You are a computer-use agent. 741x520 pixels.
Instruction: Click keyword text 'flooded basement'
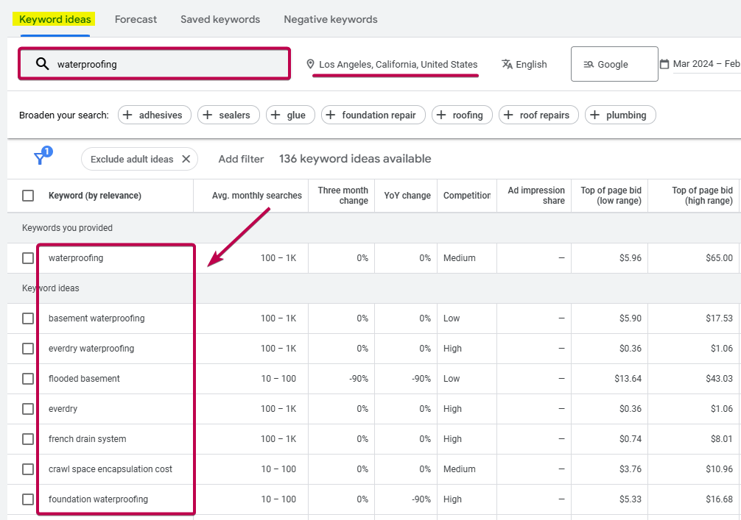[84, 379]
